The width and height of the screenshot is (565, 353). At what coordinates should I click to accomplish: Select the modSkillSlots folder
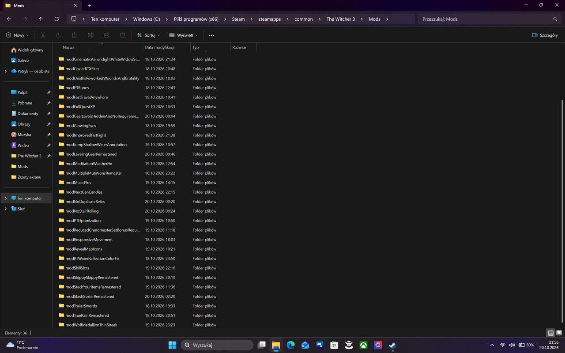[77, 268]
